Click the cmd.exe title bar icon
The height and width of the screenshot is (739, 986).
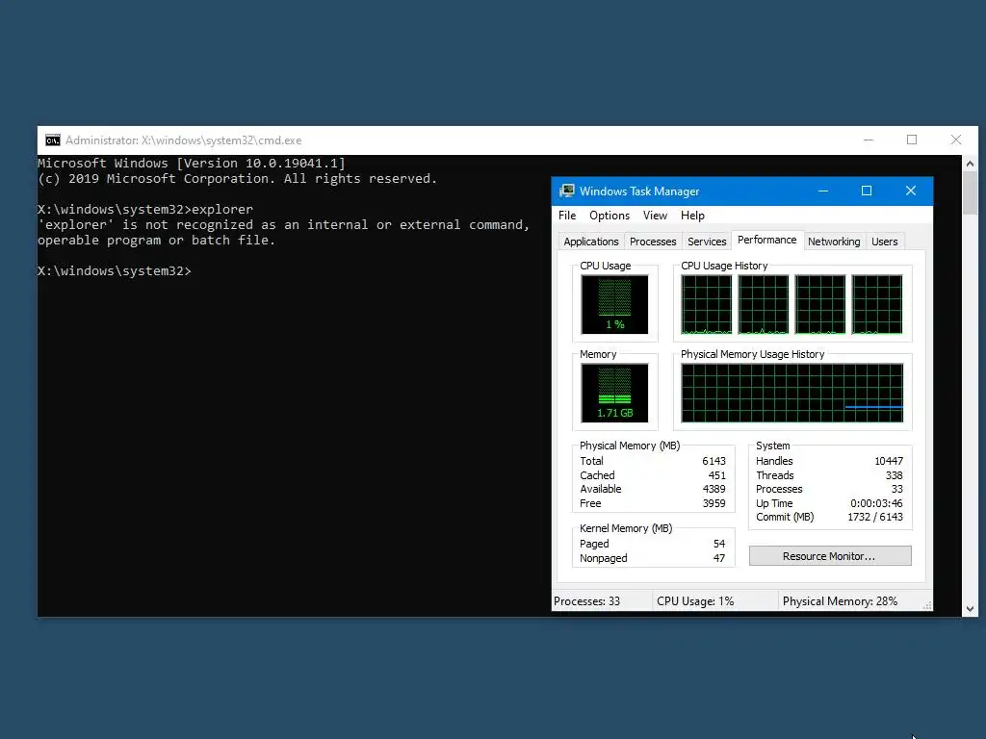point(53,140)
